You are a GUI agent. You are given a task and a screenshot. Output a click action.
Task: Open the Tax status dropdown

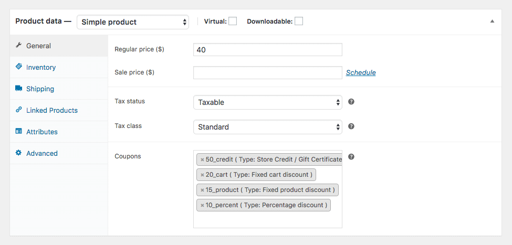click(267, 102)
